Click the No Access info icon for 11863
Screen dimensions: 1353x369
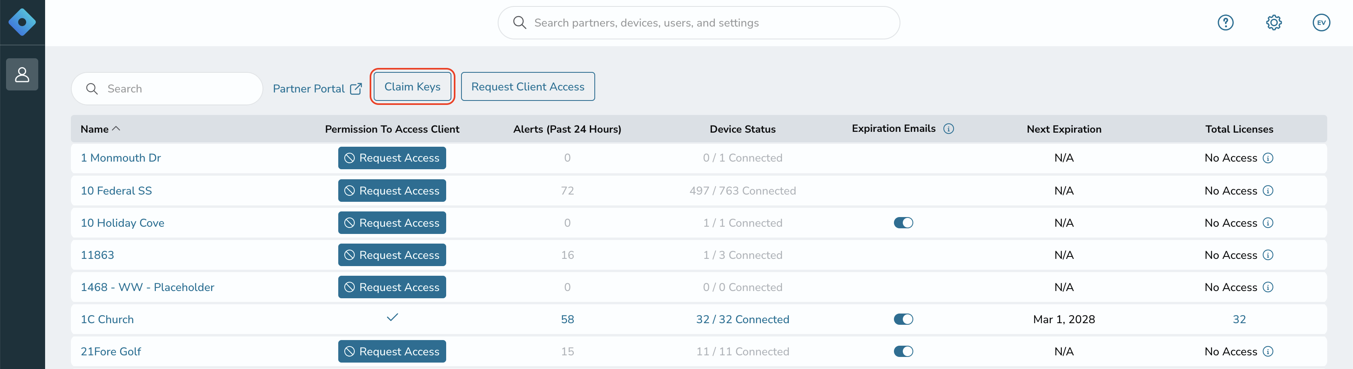(x=1268, y=255)
